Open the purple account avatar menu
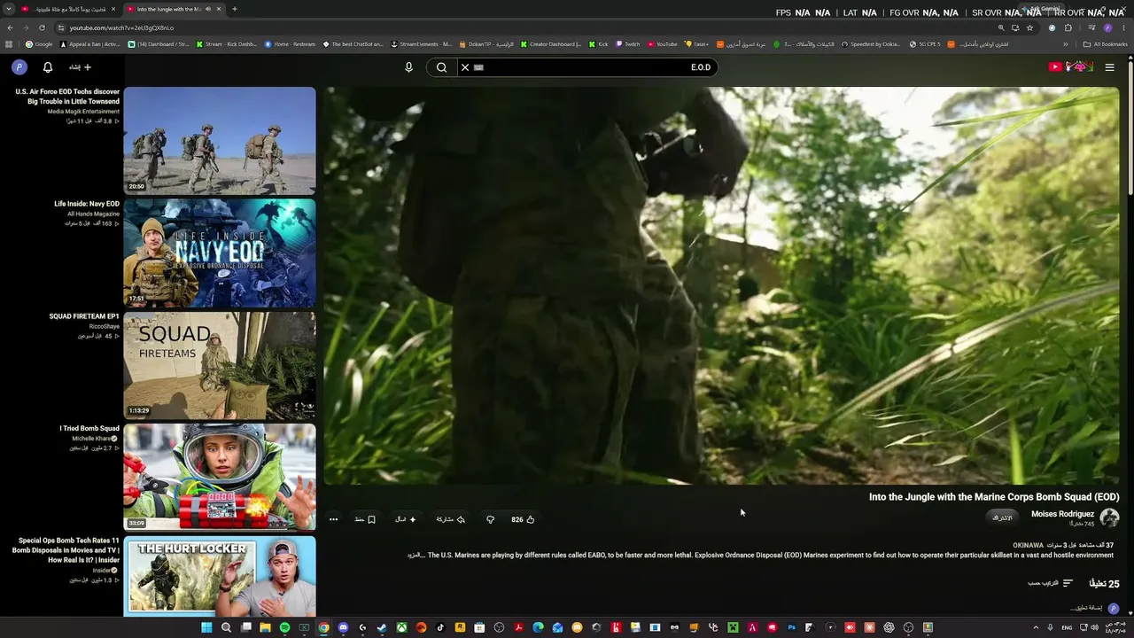This screenshot has height=638, width=1134. (19, 67)
